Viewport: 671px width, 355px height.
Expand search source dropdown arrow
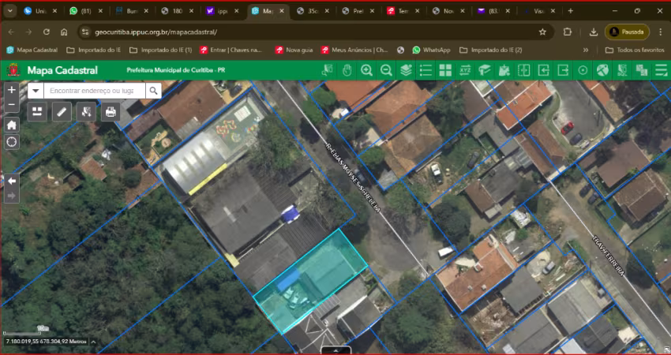pos(36,91)
